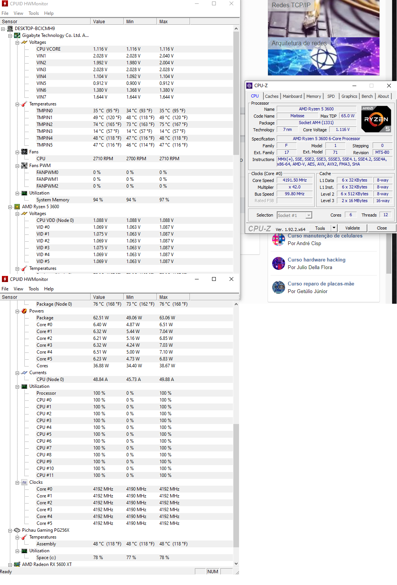Switch to the Bench tab in CPU-Z

tap(367, 96)
